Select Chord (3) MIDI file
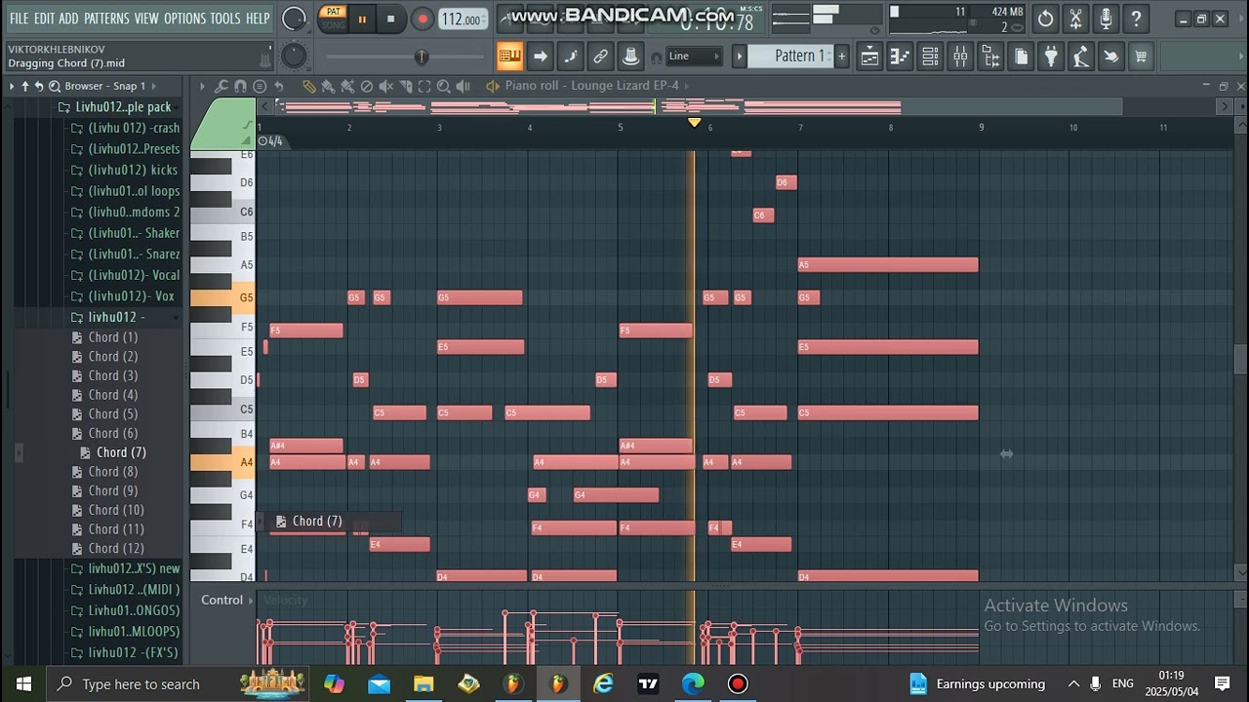 [113, 375]
